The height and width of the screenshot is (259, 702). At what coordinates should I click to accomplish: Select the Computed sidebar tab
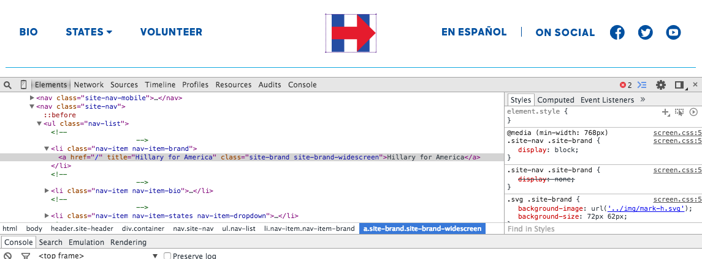coord(555,100)
